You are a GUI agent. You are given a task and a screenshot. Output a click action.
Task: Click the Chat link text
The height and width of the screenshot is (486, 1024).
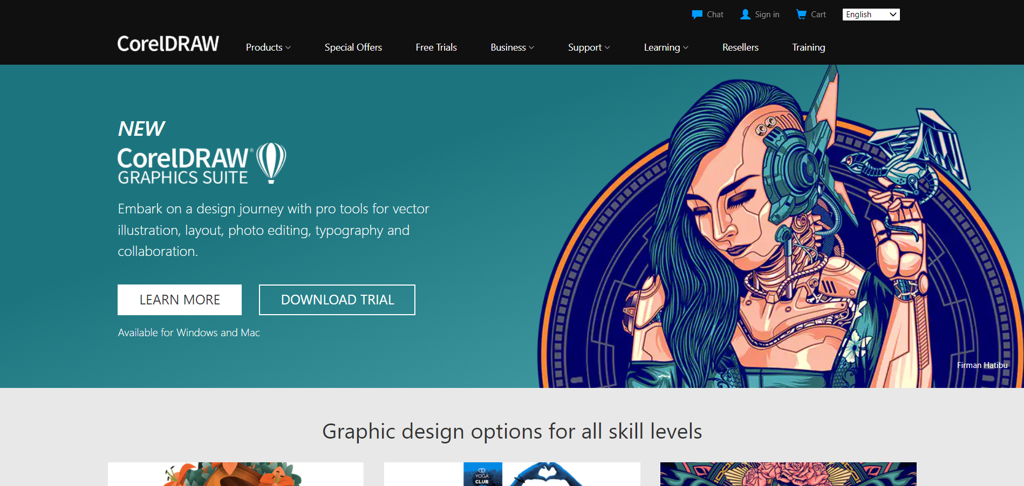click(715, 15)
